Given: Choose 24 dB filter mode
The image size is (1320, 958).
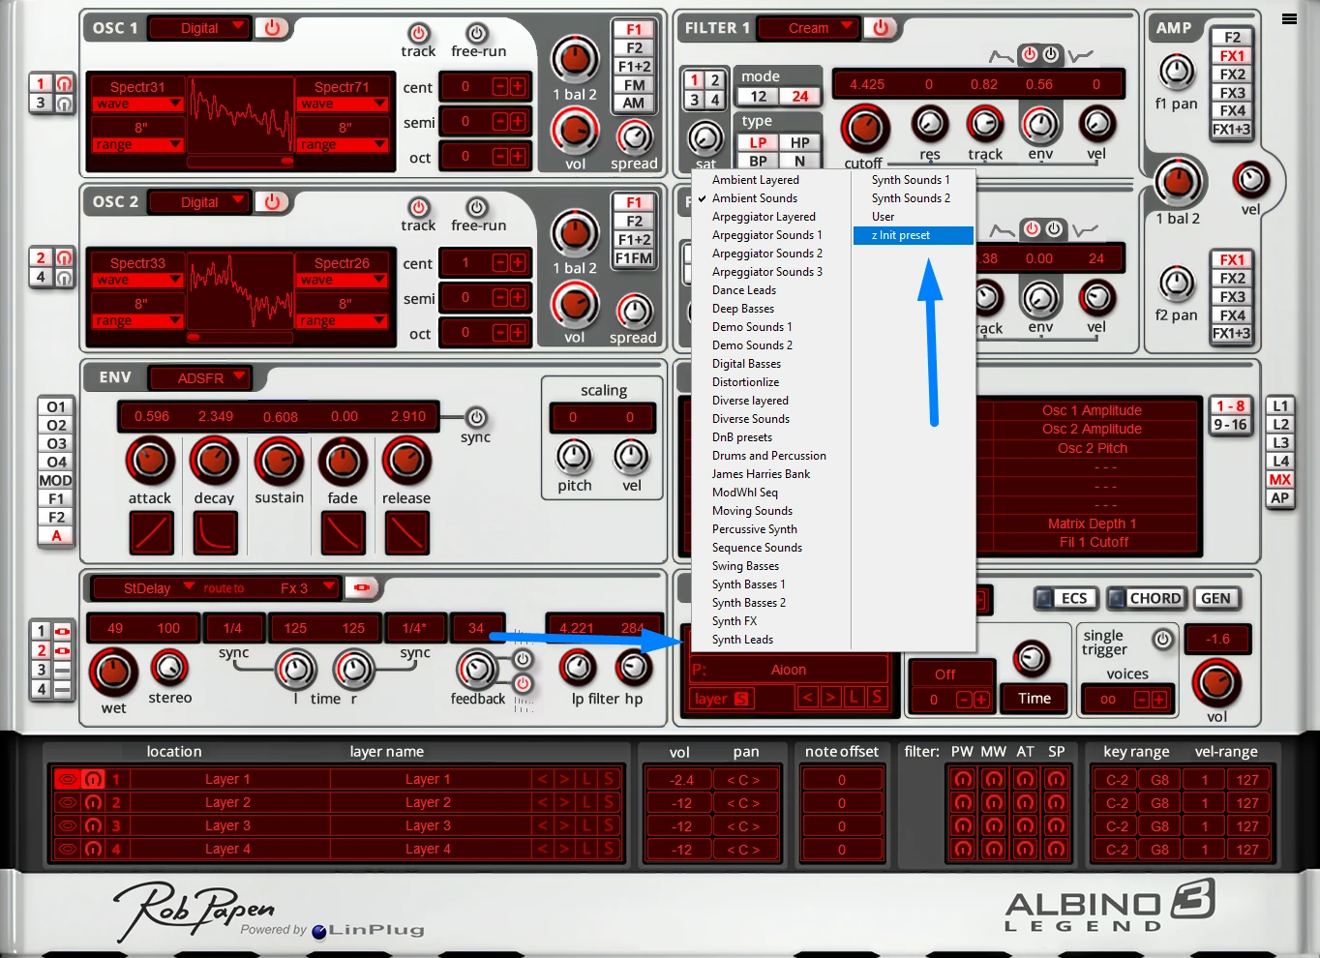Looking at the screenshot, I should click(800, 96).
